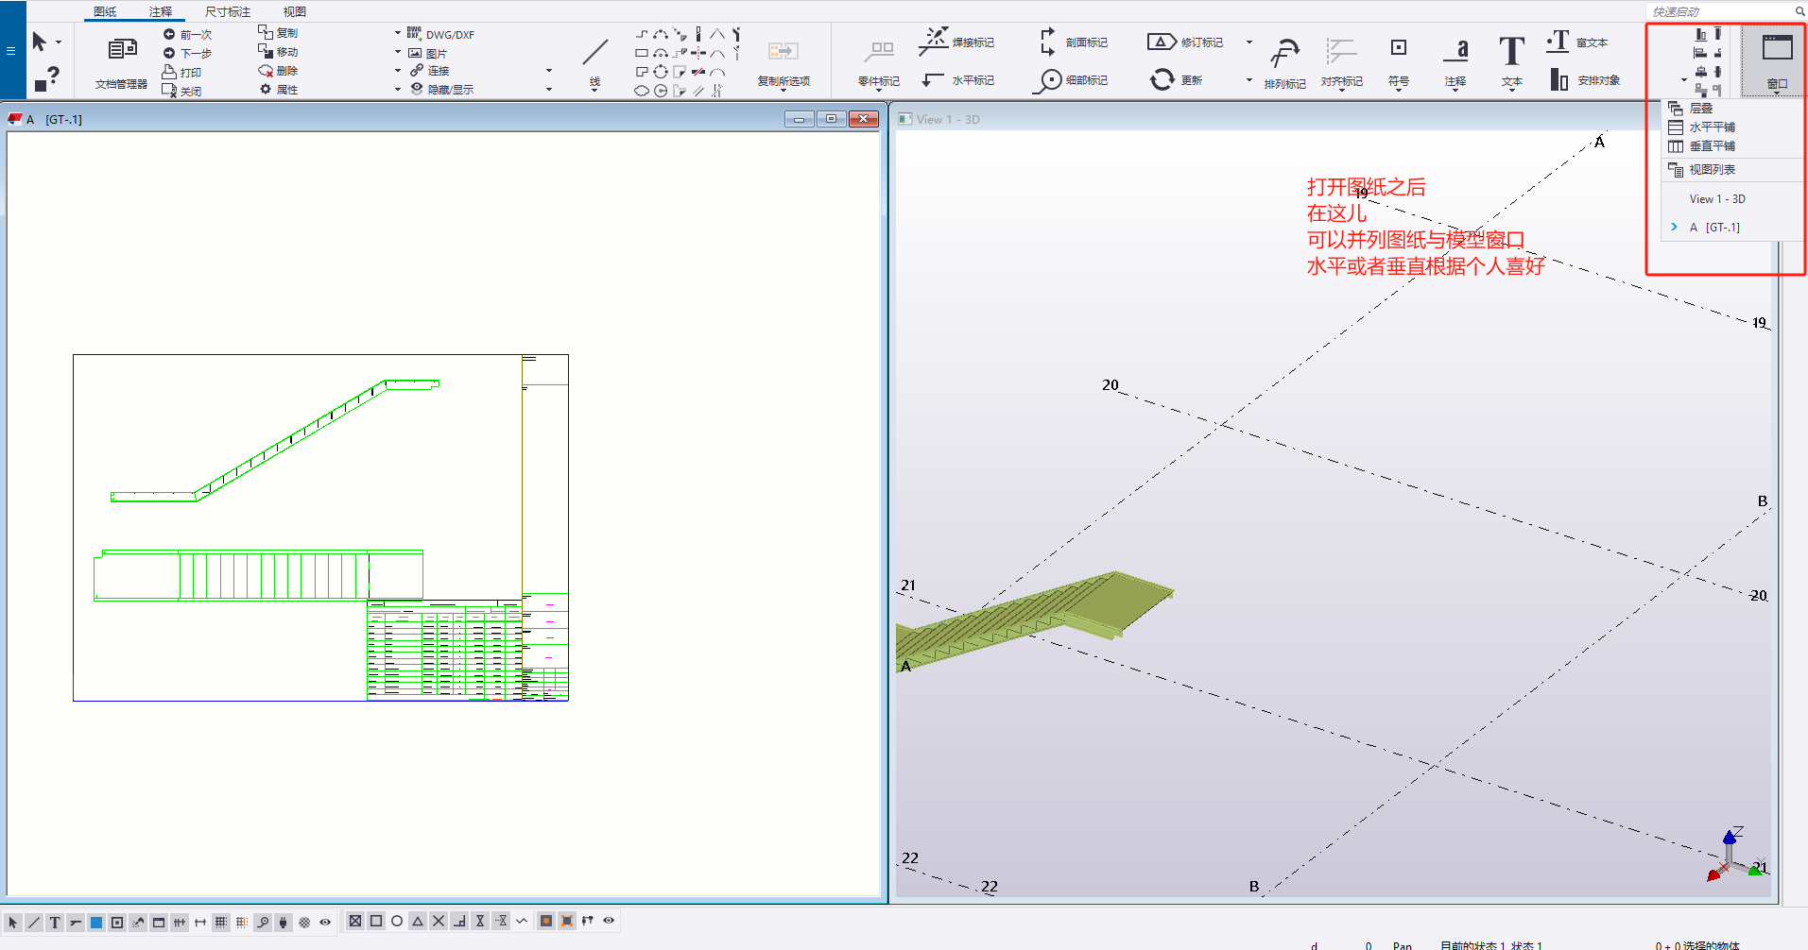Select the 剖面标记 section mark tool
The width and height of the screenshot is (1808, 950).
1047,42
